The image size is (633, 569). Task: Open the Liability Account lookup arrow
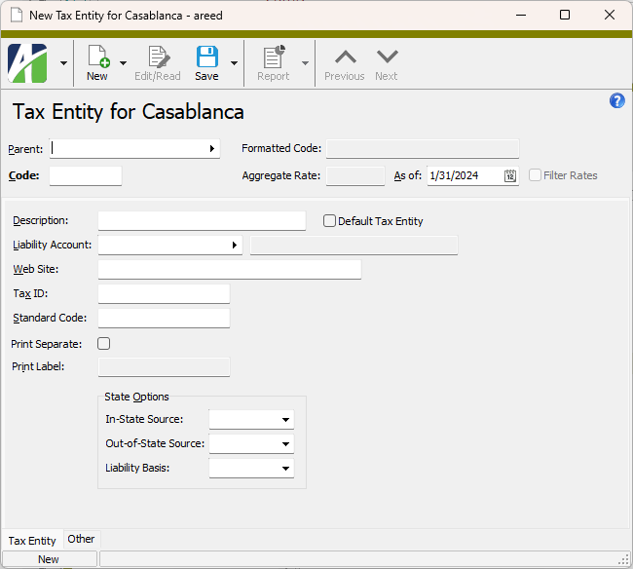235,246
